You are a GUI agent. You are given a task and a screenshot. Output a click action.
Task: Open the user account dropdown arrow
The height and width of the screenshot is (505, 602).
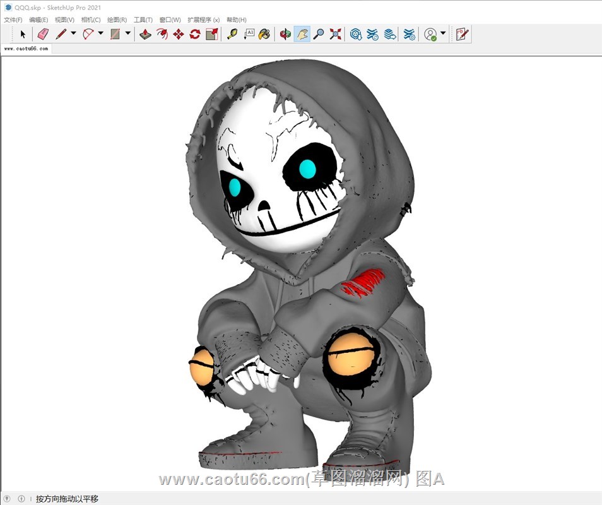[x=443, y=34]
